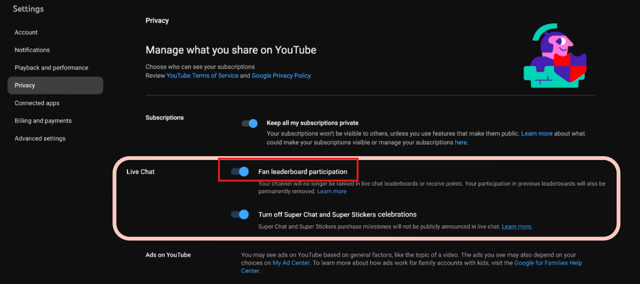Viewport: 640px width, 284px height.
Task: Go to Notifications settings
Action: 32,50
